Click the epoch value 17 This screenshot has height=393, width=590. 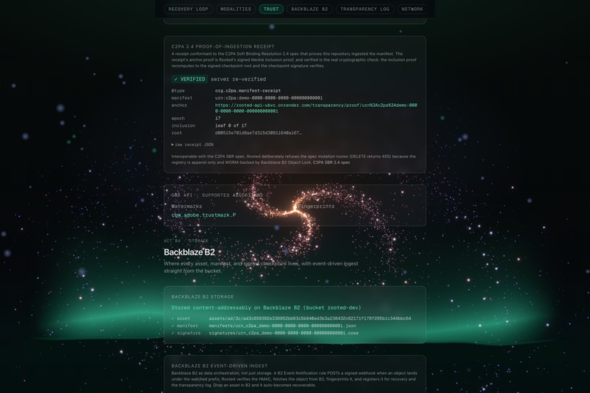click(x=217, y=118)
